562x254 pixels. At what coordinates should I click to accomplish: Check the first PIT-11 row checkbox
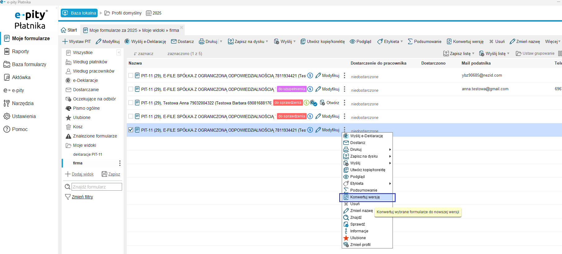(x=131, y=75)
